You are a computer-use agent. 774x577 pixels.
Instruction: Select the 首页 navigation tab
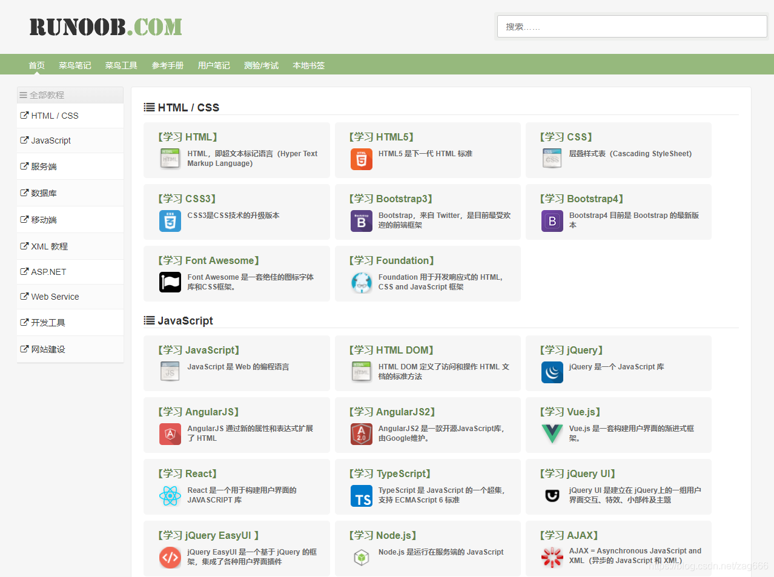[37, 65]
